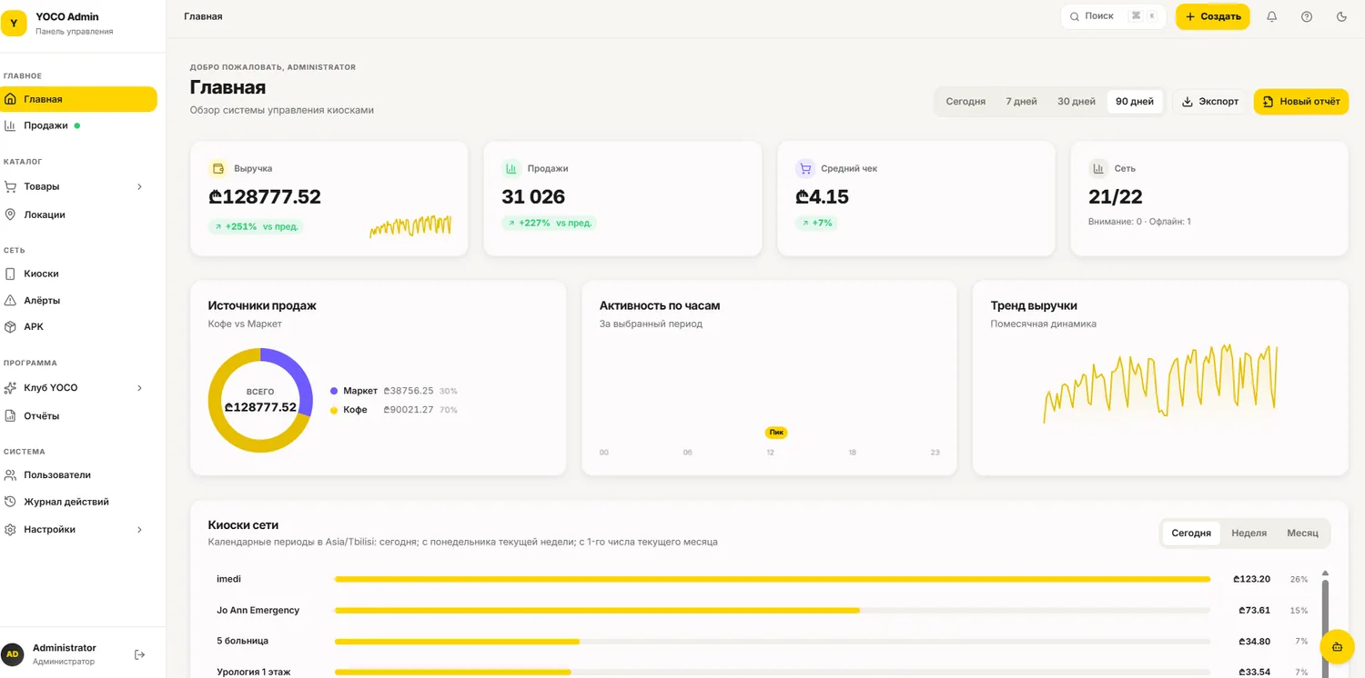Click the bar chart icon beside Продажи
Screen dimensions: 1365x678
coord(11,125)
